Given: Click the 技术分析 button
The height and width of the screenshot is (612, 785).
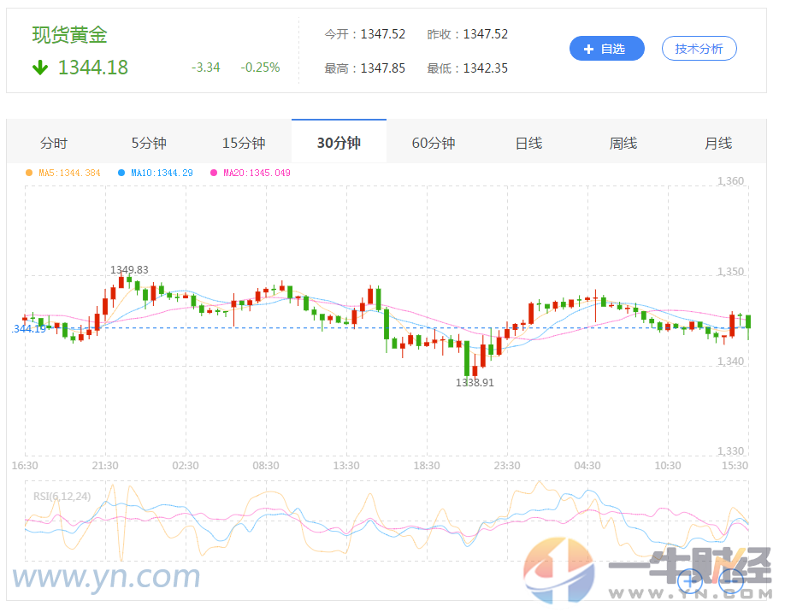Looking at the screenshot, I should pos(699,48).
